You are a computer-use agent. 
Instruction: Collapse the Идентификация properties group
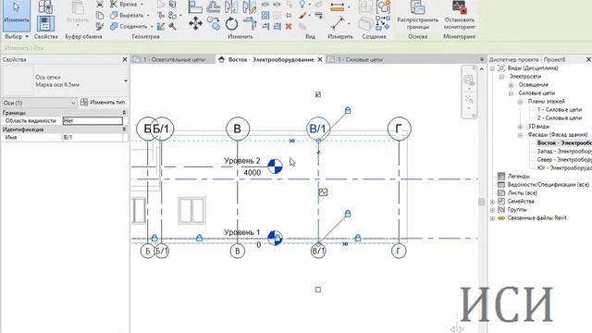coord(124,129)
